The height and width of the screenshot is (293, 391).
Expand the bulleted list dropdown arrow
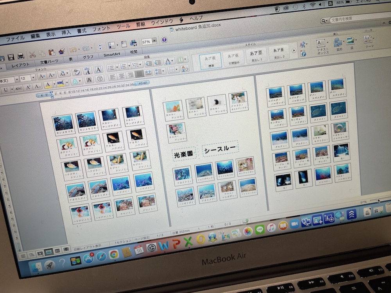pos(117,67)
